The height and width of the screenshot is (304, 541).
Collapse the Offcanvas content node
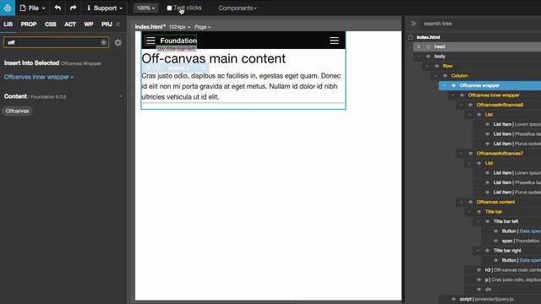point(461,202)
